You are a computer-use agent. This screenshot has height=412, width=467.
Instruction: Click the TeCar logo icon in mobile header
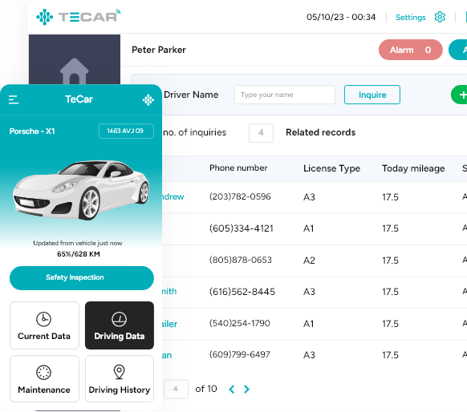tap(148, 100)
